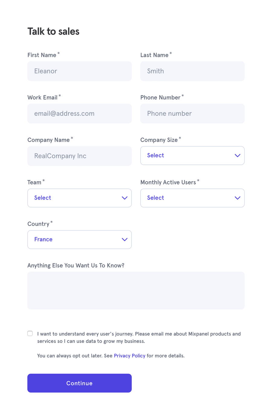Open the Monthly Active Users selector
272x420 pixels.
coord(192,198)
